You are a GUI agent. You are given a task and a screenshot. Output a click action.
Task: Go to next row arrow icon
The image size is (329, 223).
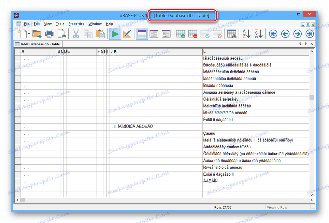(x=297, y=34)
